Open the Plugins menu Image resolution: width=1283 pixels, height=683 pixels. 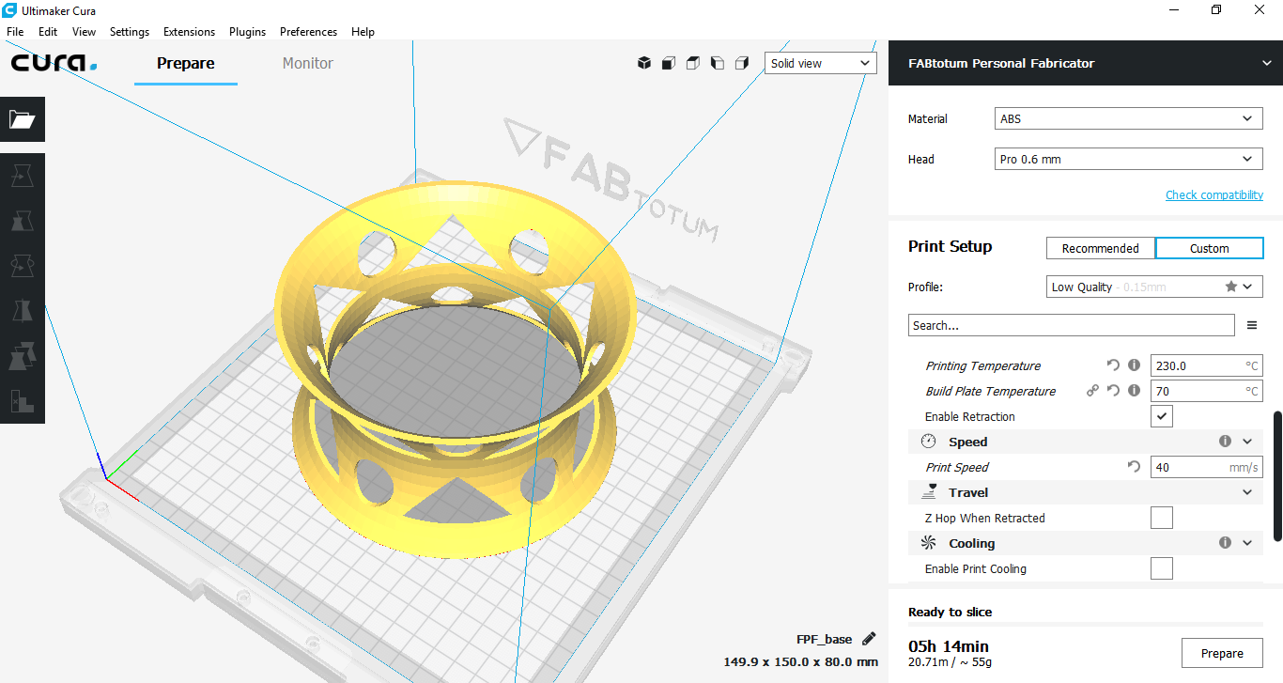[247, 31]
